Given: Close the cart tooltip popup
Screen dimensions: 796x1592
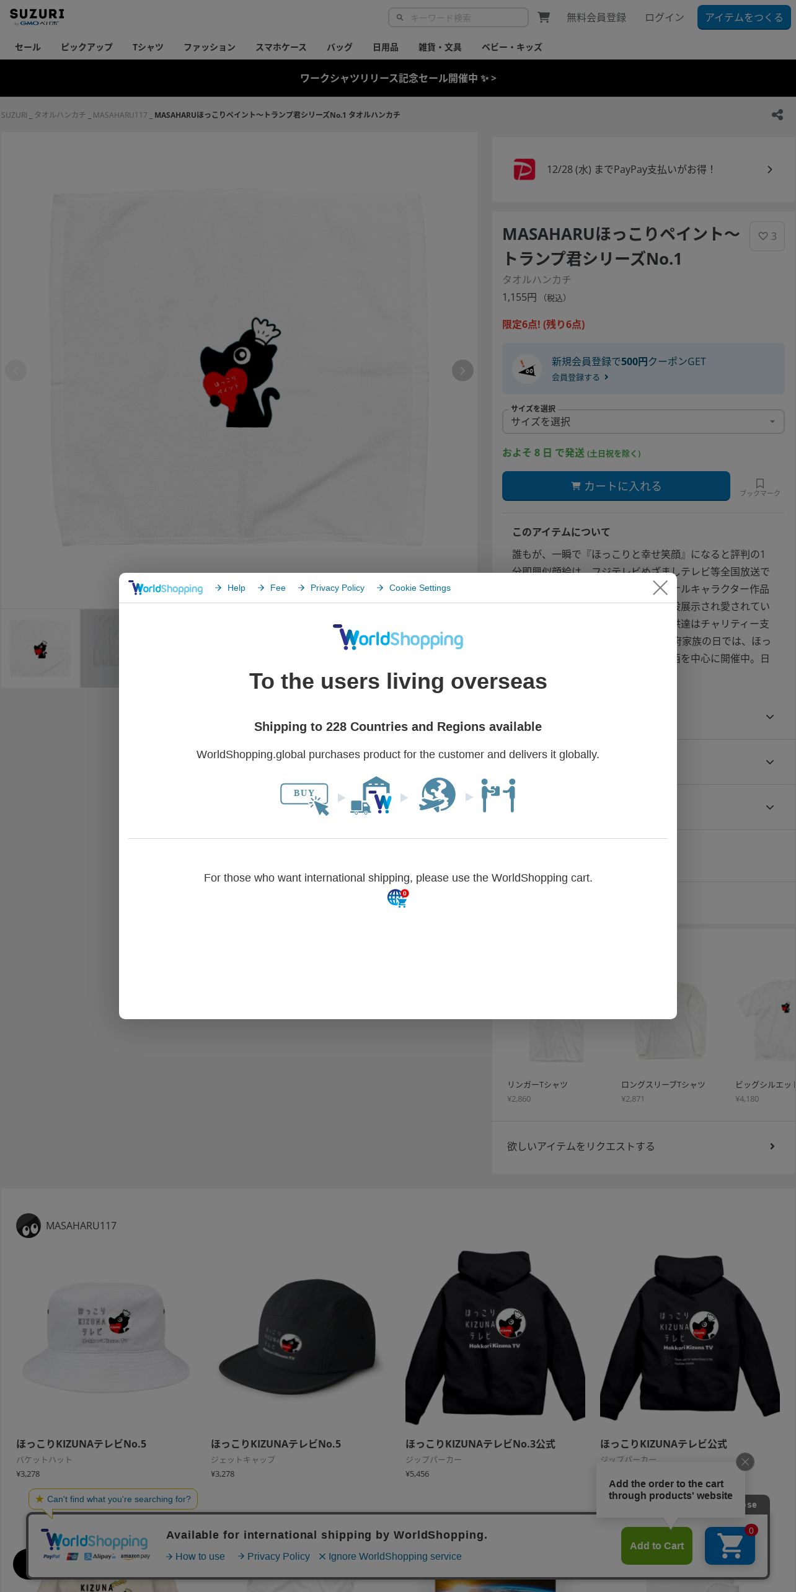Looking at the screenshot, I should [x=745, y=1462].
